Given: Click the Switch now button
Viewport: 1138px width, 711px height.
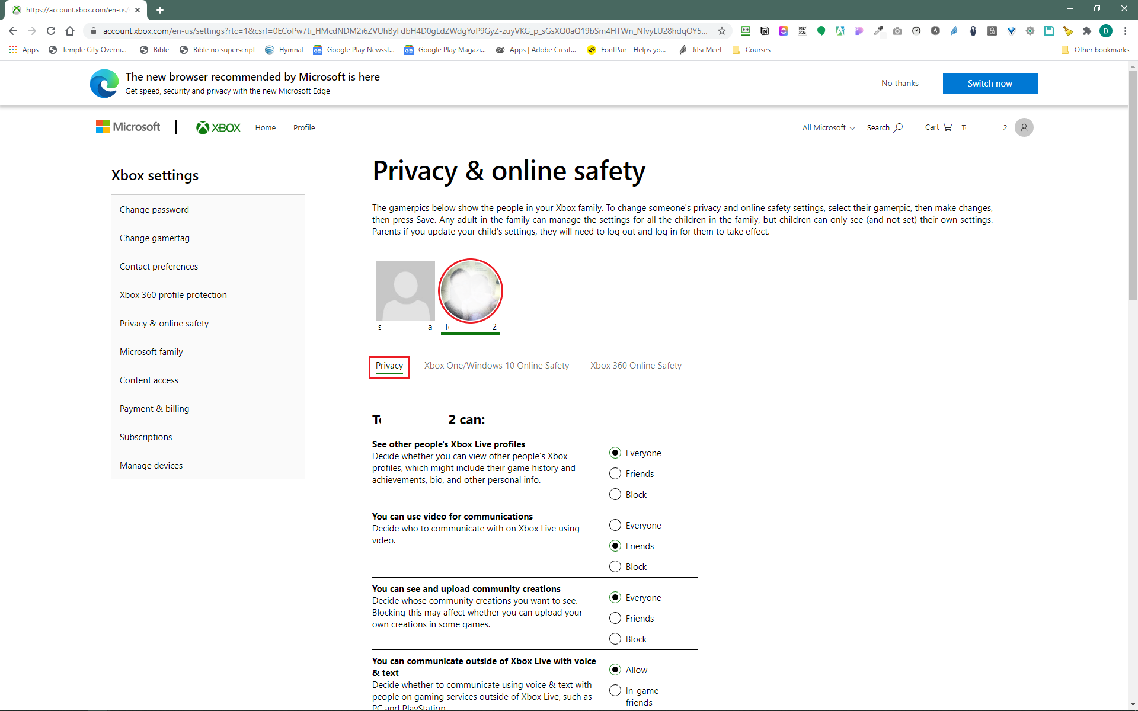Looking at the screenshot, I should coord(990,84).
